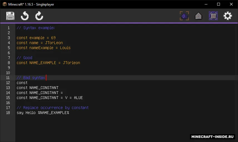Click the '// Good' comment
The width and height of the screenshot is (238, 142).
click(x=24, y=58)
